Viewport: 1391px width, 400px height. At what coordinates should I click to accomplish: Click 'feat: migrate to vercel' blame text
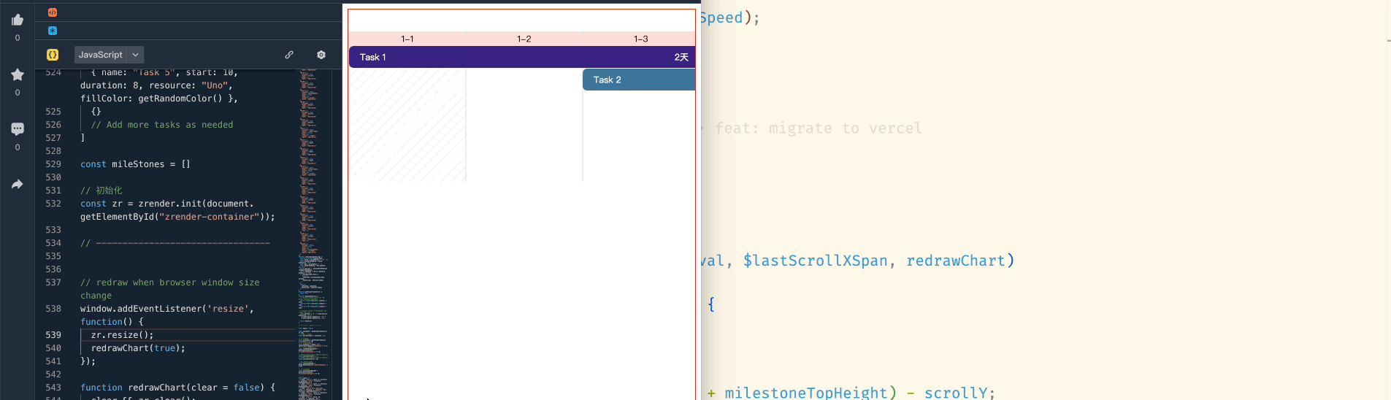(x=819, y=128)
